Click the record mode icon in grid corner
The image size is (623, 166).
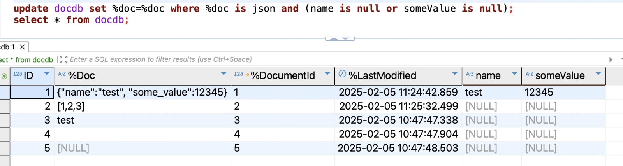click(4, 76)
